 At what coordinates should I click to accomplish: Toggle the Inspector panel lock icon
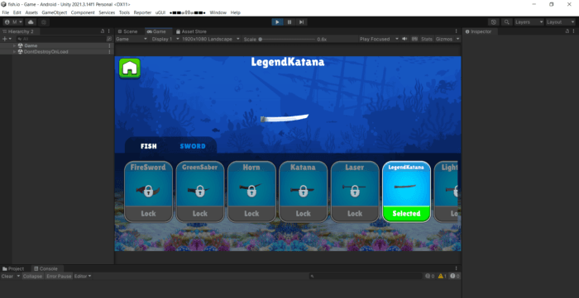pyautogui.click(x=567, y=31)
